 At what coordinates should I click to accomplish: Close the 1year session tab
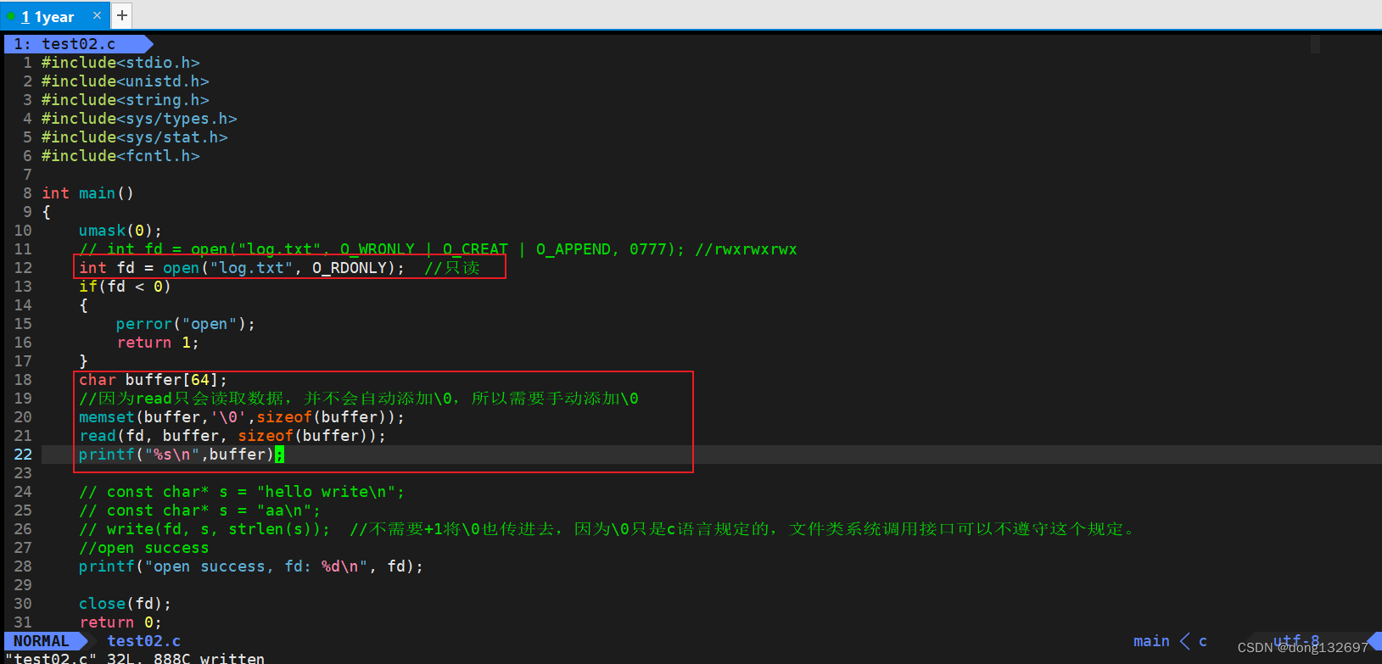point(97,15)
